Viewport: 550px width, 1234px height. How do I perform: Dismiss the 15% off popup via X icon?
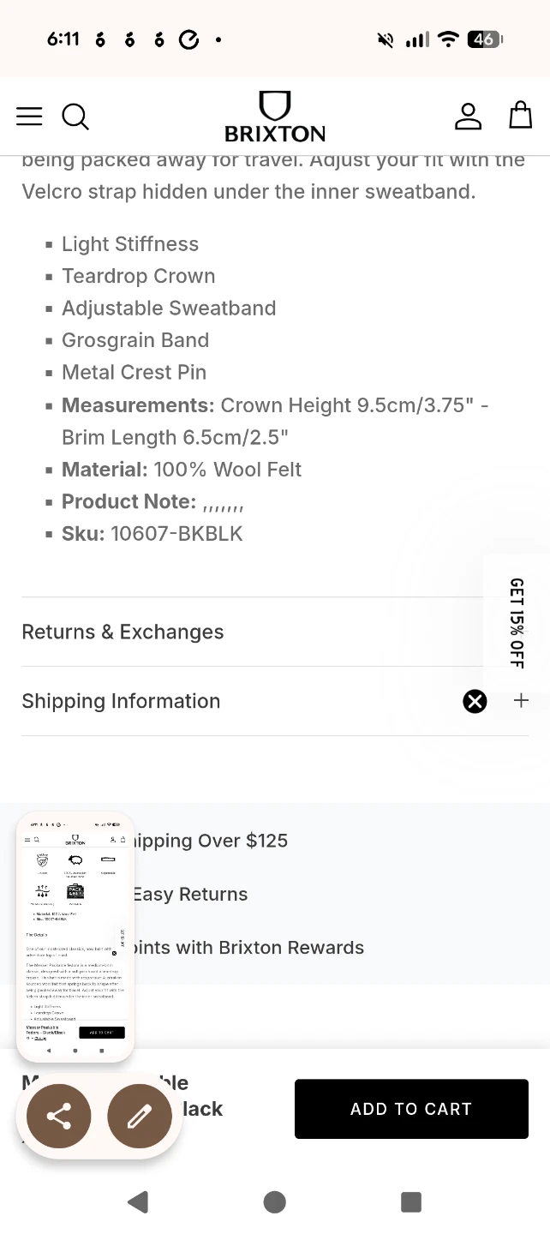pyautogui.click(x=475, y=701)
